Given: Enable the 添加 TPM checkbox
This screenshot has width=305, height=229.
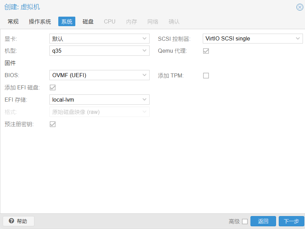Looking at the screenshot, I should tap(206, 75).
